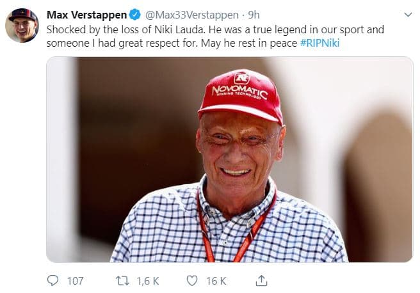Click the reply speech bubble icon

(x=53, y=280)
